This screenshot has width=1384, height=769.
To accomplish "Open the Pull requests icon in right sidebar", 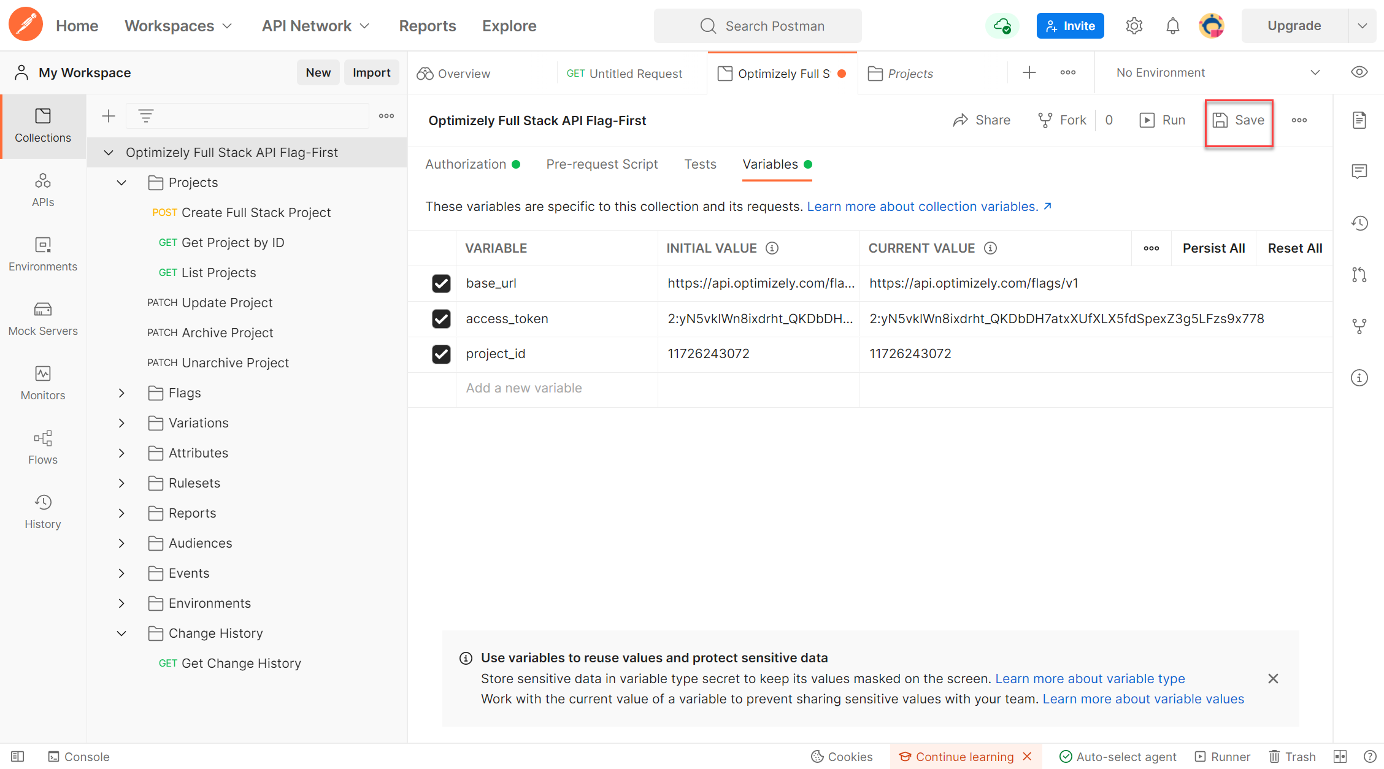I will [1359, 275].
